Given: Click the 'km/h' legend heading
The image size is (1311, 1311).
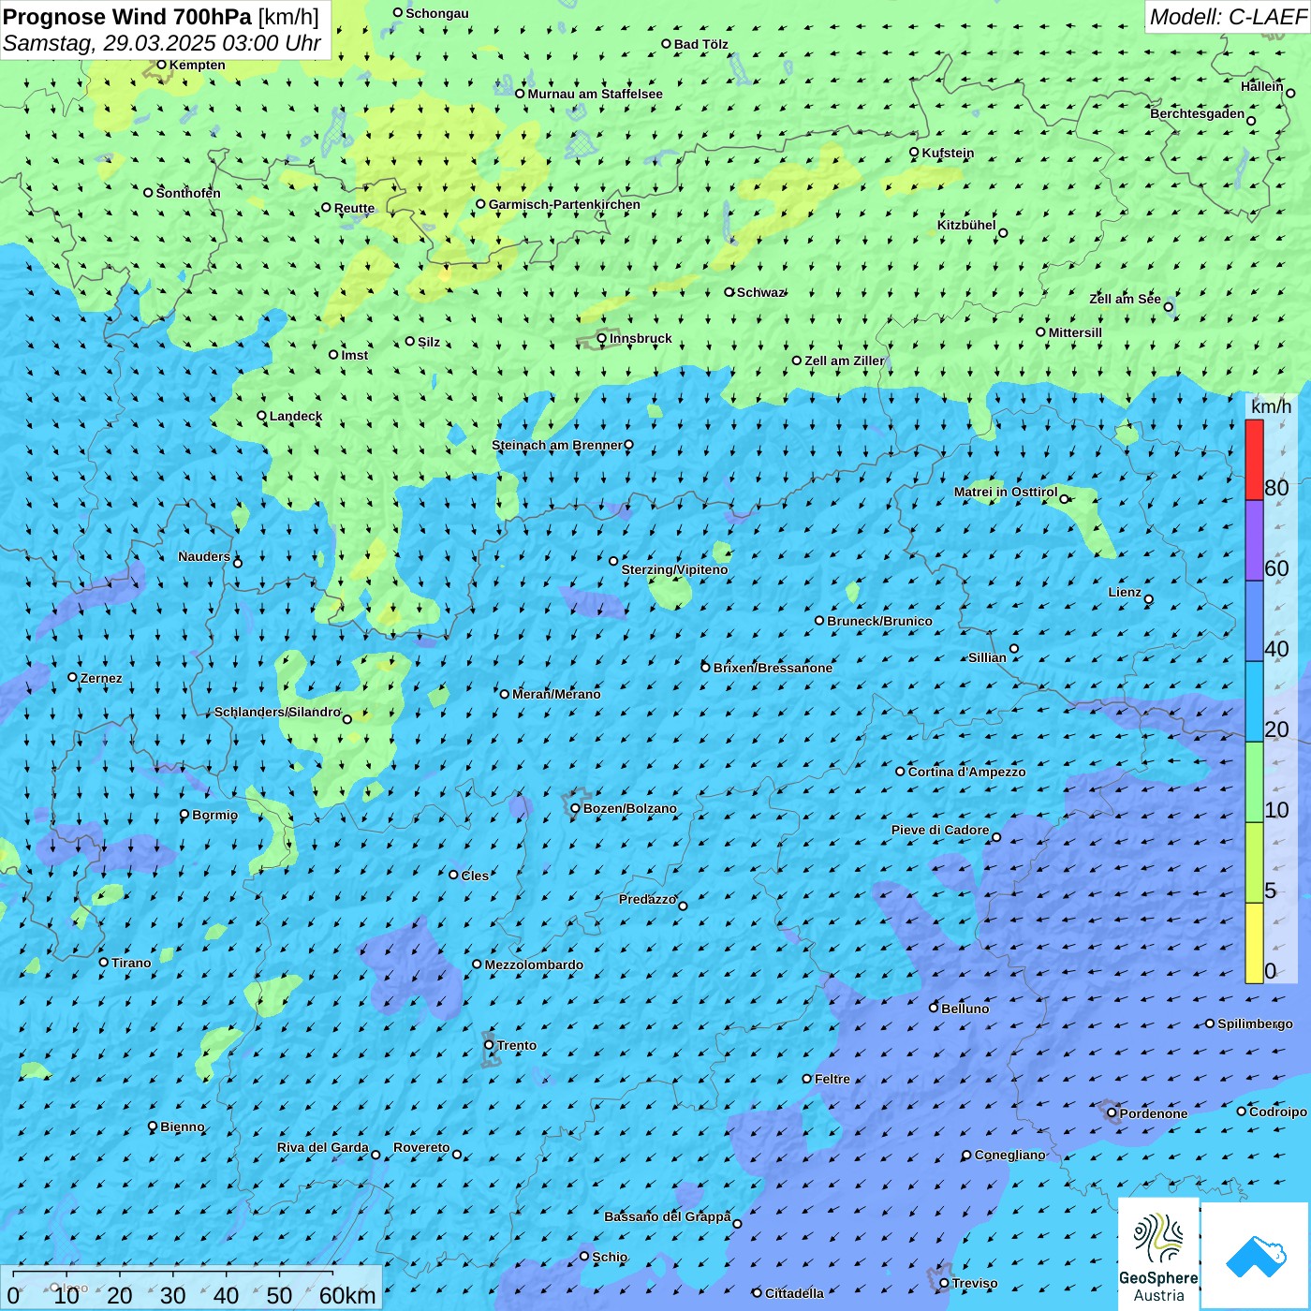Looking at the screenshot, I should point(1272,406).
